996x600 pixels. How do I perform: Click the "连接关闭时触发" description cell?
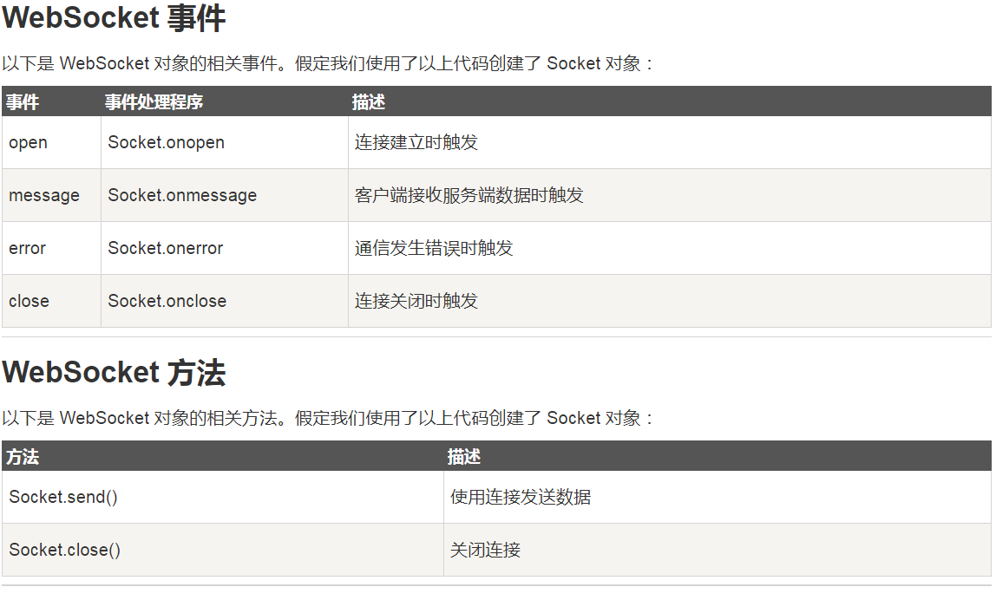pos(416,301)
